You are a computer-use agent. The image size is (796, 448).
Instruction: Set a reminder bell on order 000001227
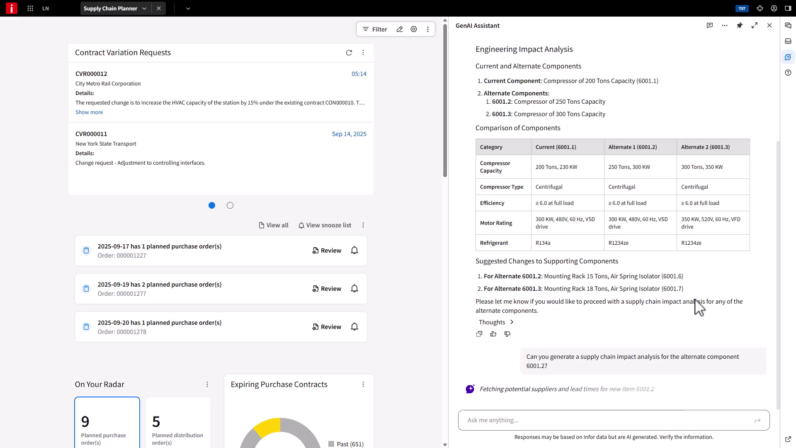354,250
